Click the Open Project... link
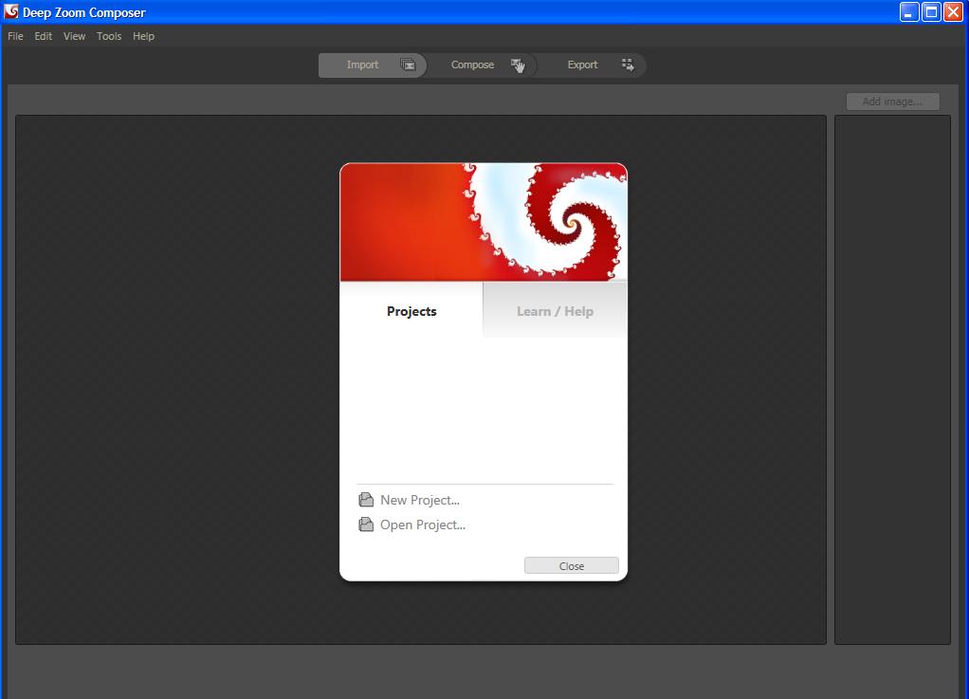The image size is (969, 699). point(423,524)
